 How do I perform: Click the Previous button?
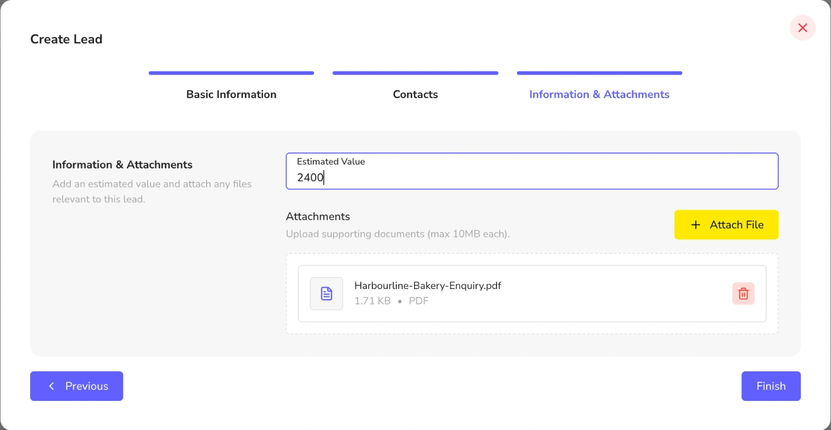click(x=76, y=386)
